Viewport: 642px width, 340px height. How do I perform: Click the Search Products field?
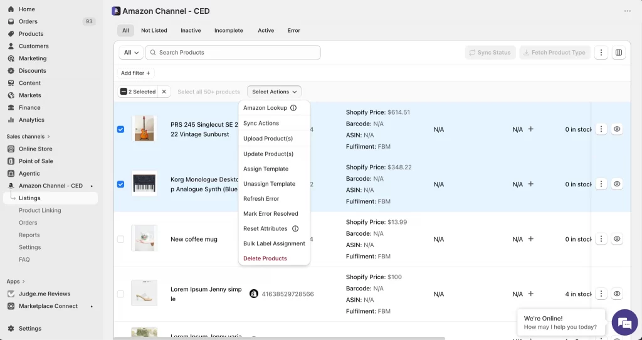pyautogui.click(x=233, y=53)
